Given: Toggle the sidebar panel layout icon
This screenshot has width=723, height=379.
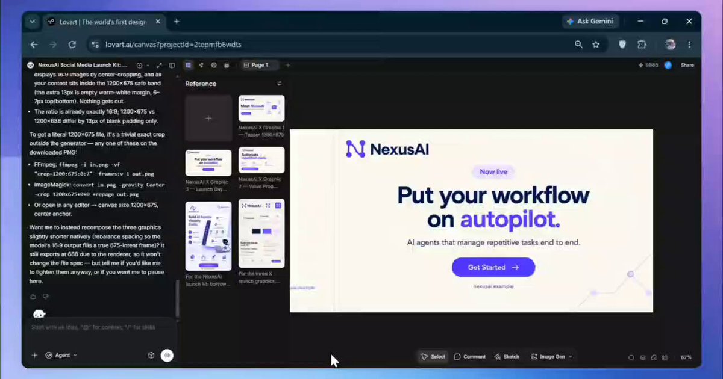Looking at the screenshot, I should [x=172, y=65].
